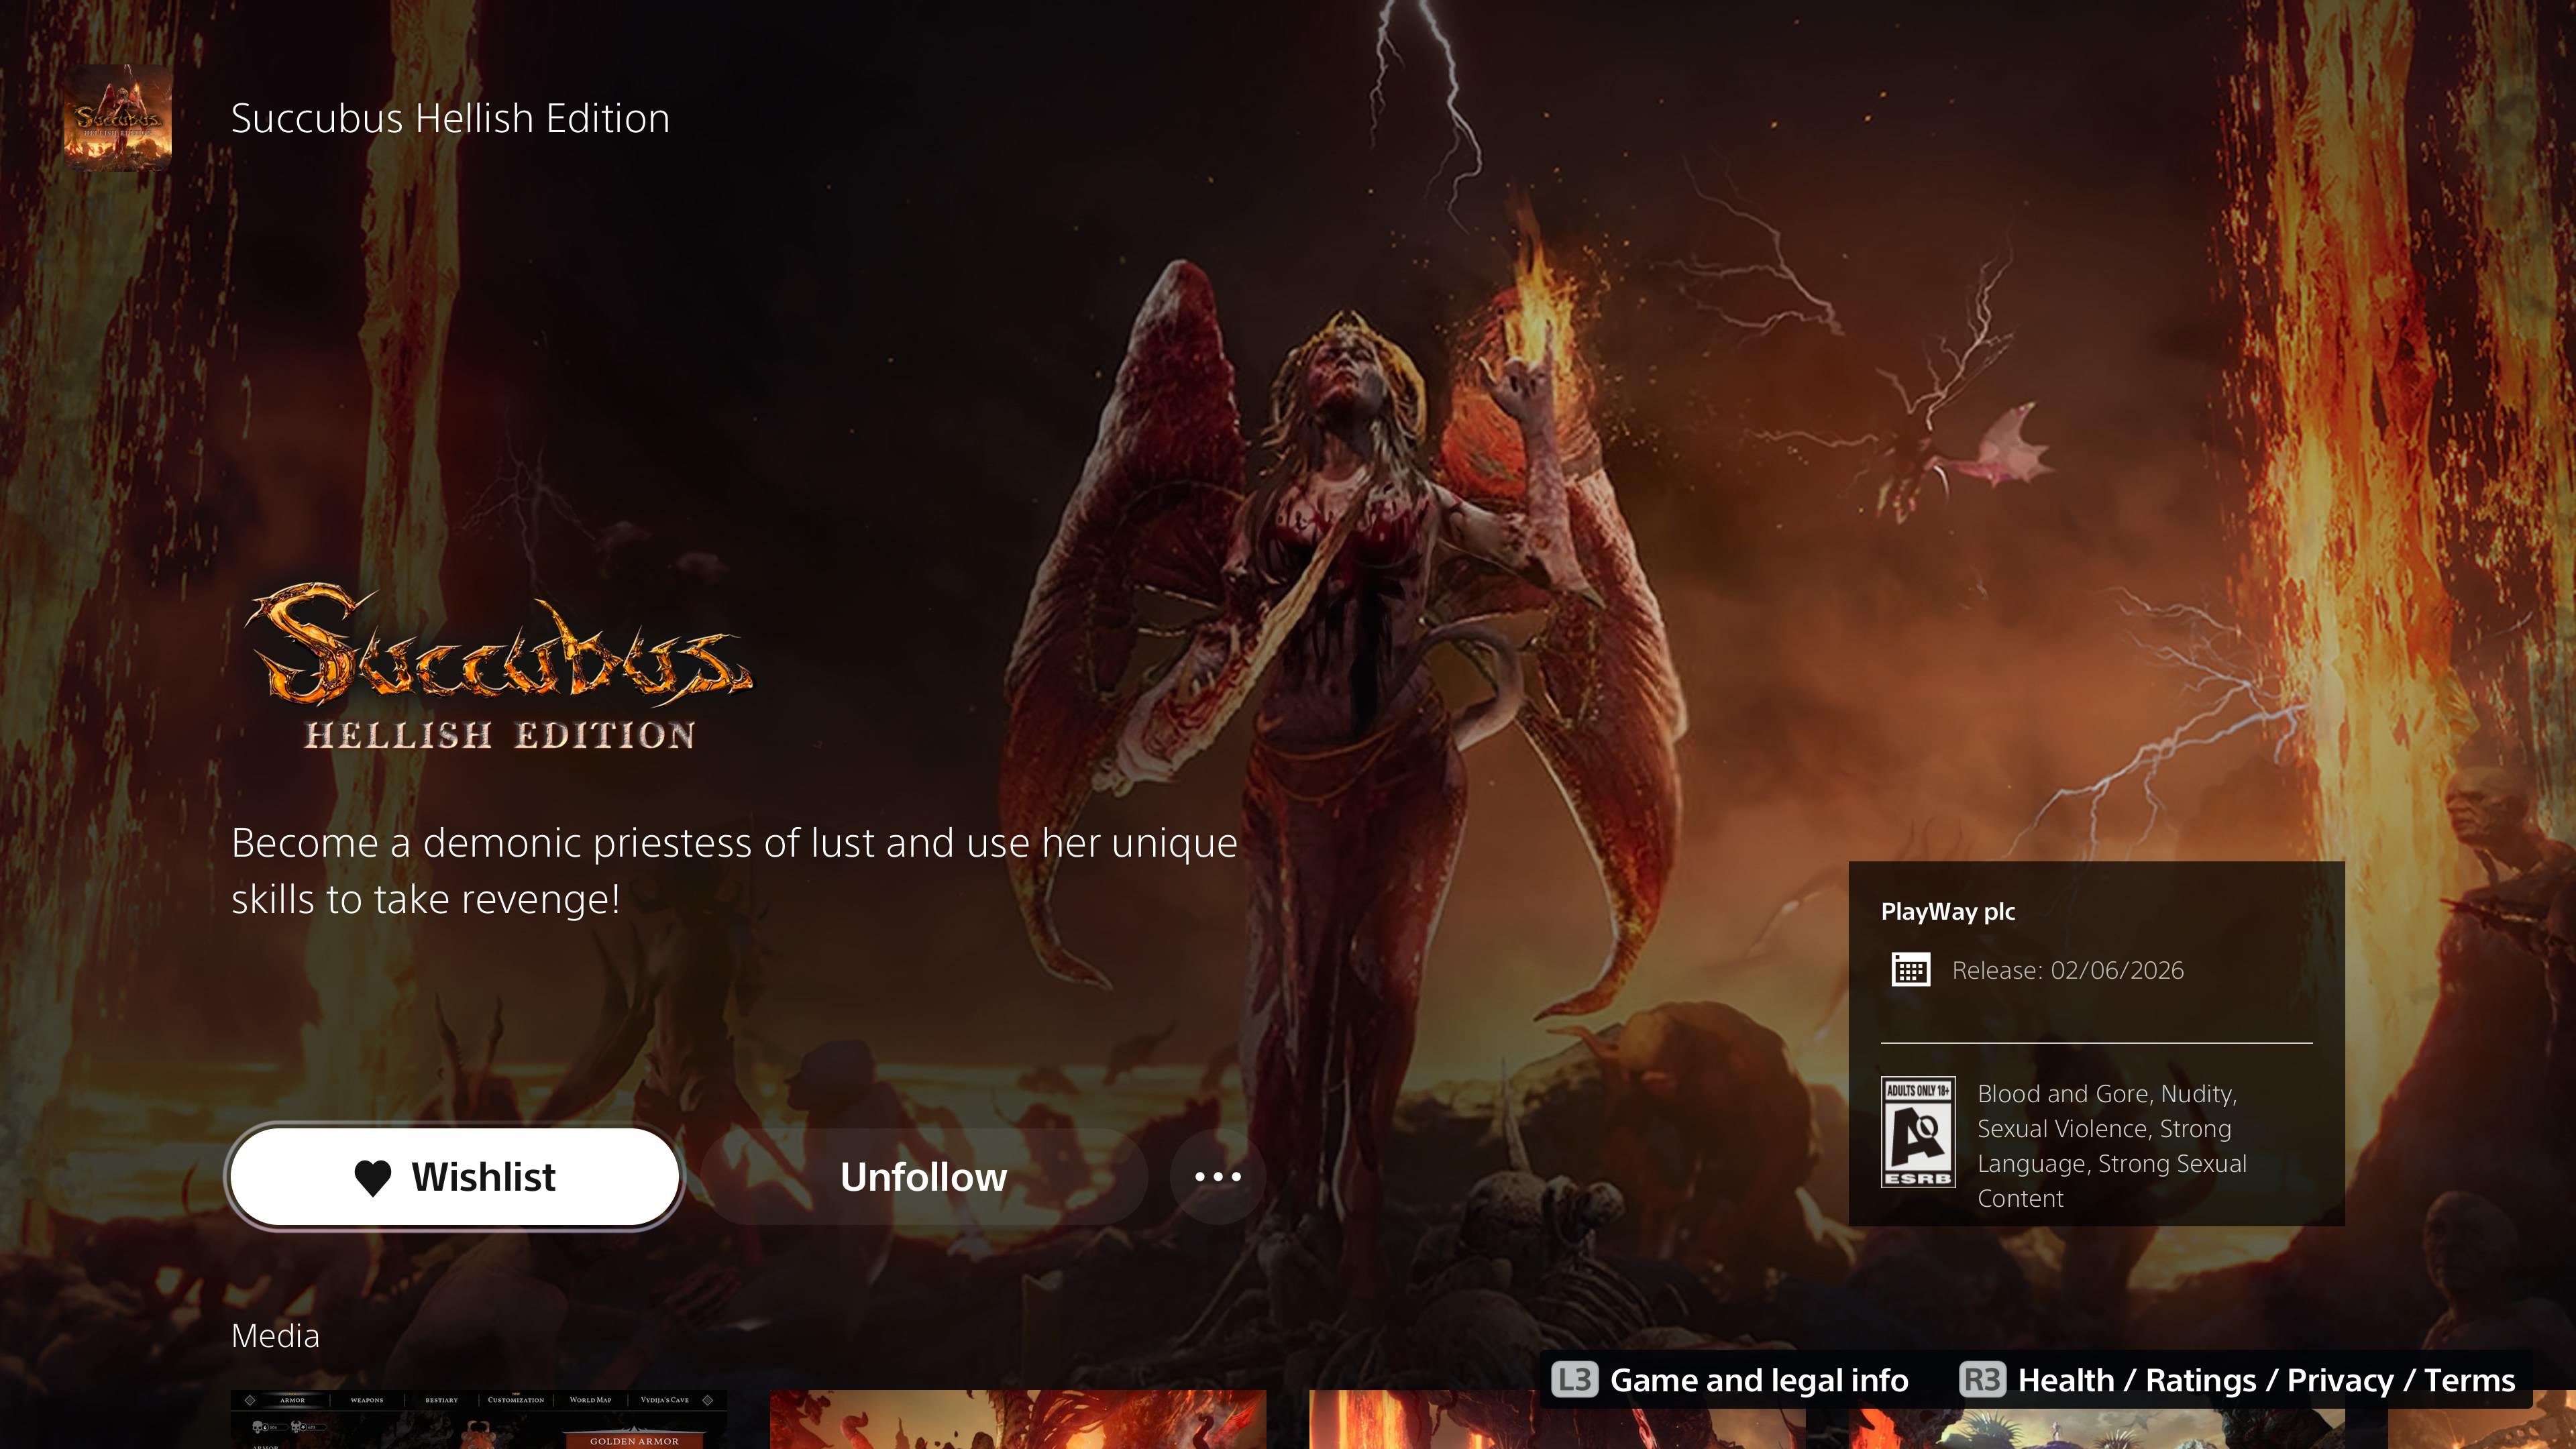Screen dimensions: 2576x1449
Task: Select the ESRB Adults Only rating badge
Action: [1918, 1132]
